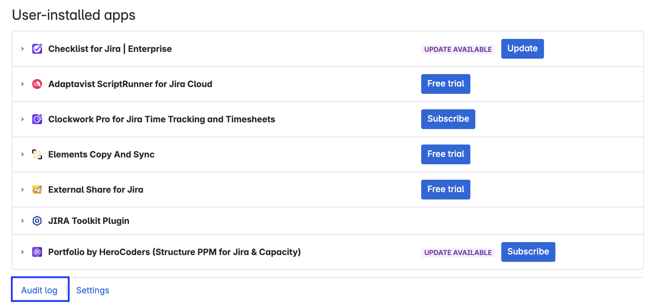Open the Audit log link
This screenshot has height=306, width=672.
pos(39,290)
